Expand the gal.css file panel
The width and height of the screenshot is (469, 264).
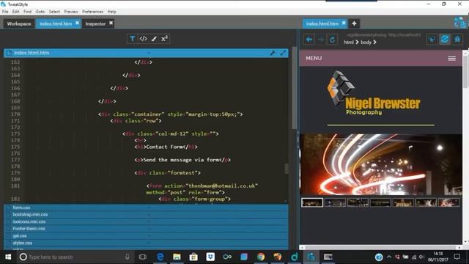(146, 236)
